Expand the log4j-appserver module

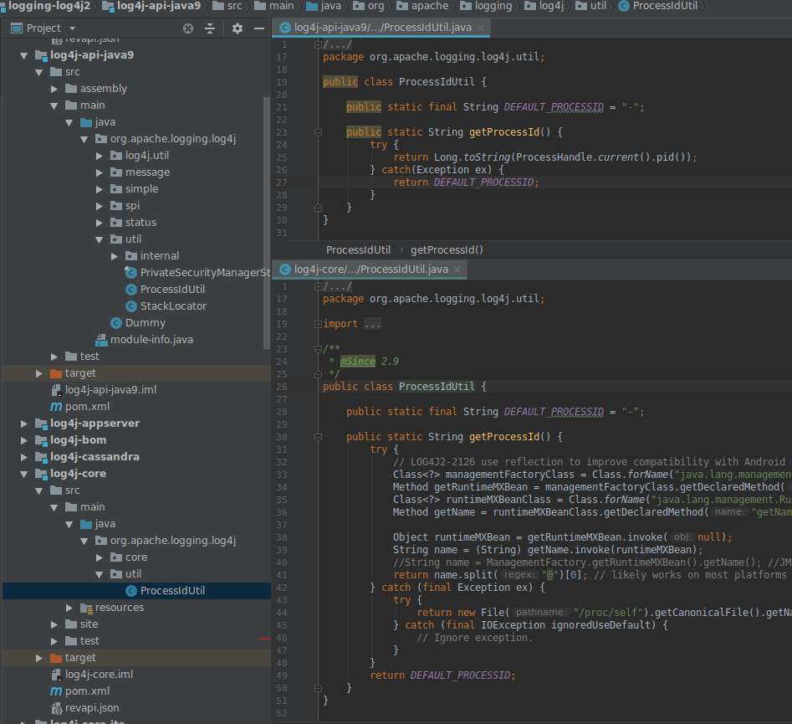tap(23, 424)
